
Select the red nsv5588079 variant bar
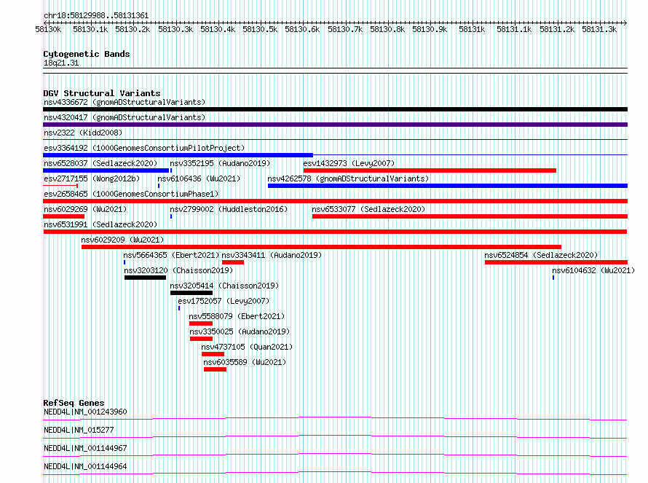(201, 323)
